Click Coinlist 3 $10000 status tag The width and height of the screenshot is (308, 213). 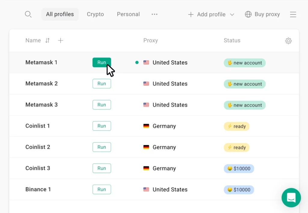pos(239,169)
